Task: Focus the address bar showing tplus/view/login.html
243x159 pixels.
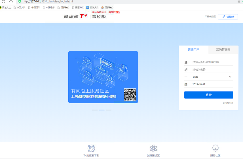Action: pos(48,1)
